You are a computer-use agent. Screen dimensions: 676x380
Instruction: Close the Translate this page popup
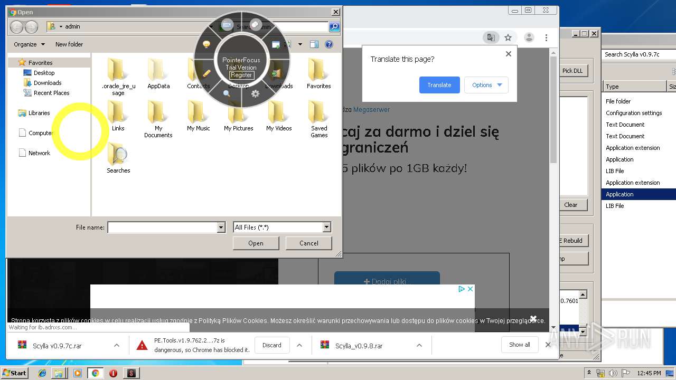509,54
